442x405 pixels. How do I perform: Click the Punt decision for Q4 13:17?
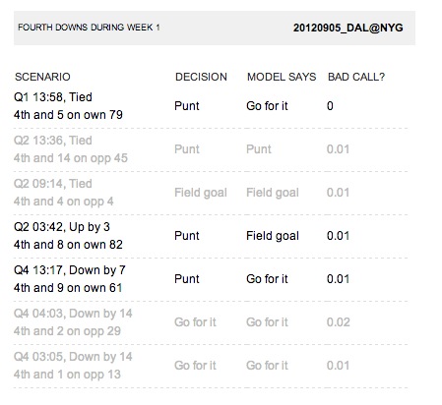click(187, 279)
